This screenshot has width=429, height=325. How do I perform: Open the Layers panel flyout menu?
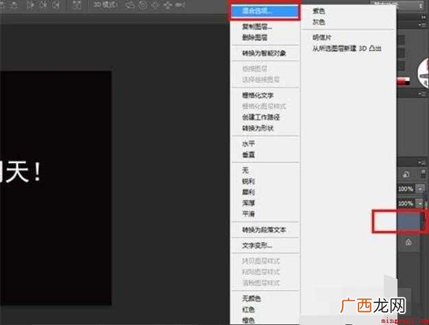[x=422, y=162]
